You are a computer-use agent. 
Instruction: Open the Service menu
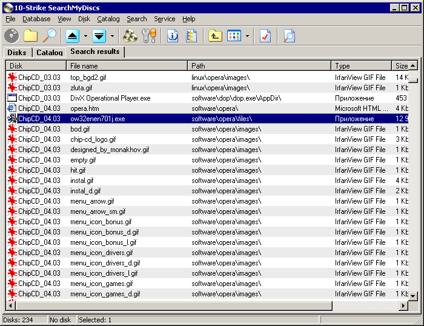click(x=165, y=19)
